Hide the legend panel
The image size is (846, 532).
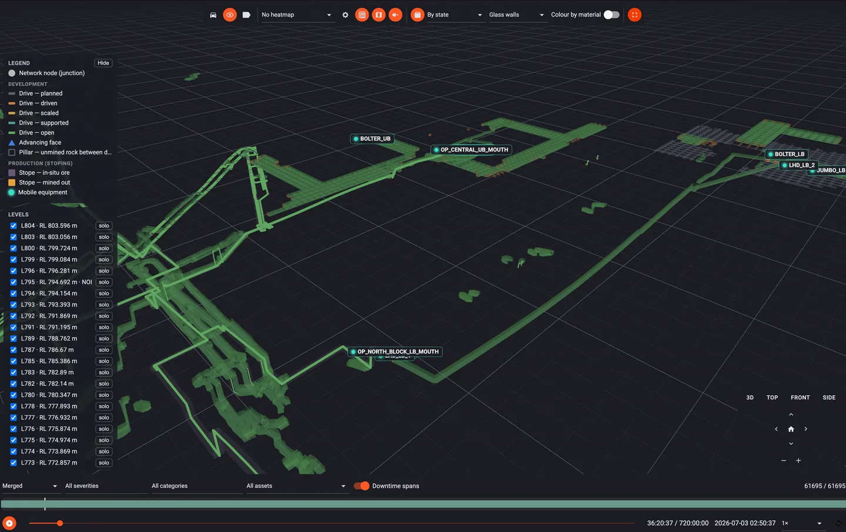[103, 63]
